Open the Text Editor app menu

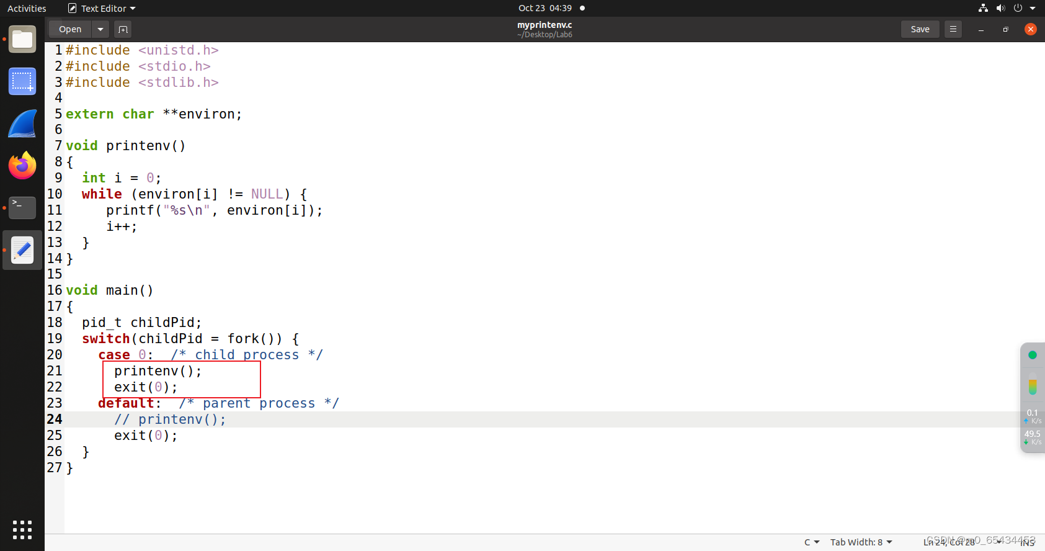[102, 8]
